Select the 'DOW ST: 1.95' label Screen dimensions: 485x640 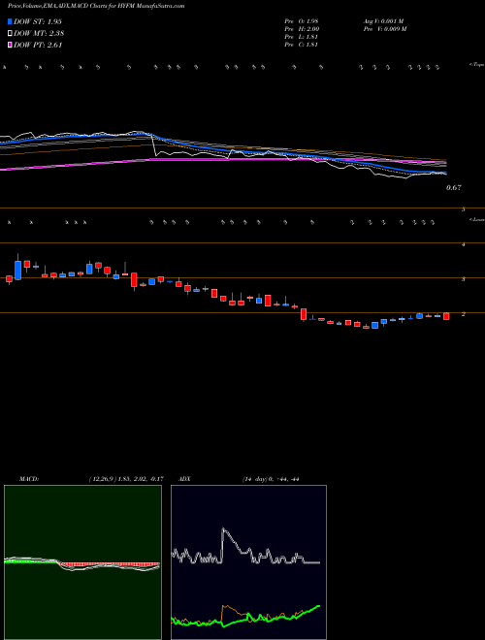(x=38, y=21)
